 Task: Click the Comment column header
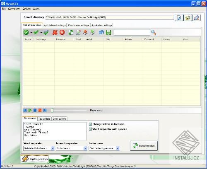152,39
